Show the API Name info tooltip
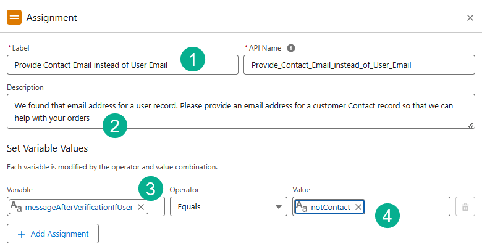Screen dimensions: 482x252 291,48
